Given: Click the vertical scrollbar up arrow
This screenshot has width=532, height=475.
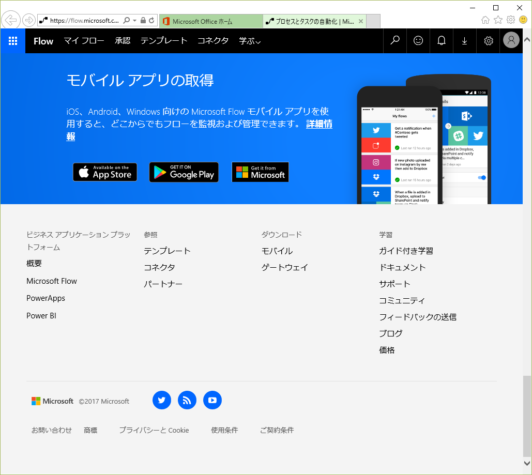Looking at the screenshot, I should pos(527,40).
